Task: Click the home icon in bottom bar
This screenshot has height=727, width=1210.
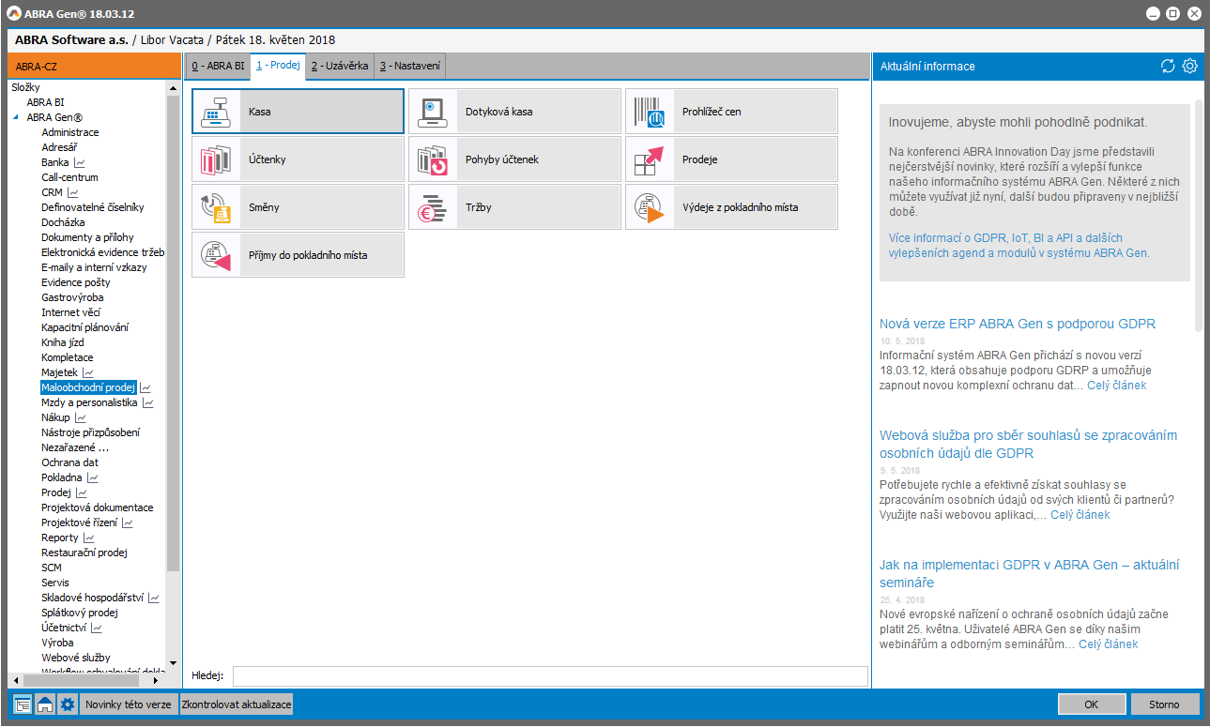Action: [x=44, y=704]
